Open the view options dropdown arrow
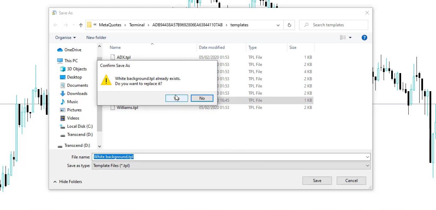 click(x=350, y=38)
